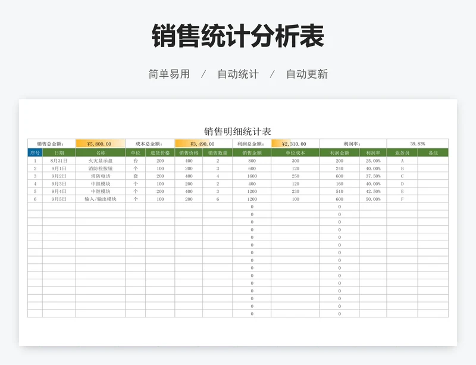The image size is (476, 365).
Task: Click the 自动统计 subtitle text
Action: coord(238,74)
